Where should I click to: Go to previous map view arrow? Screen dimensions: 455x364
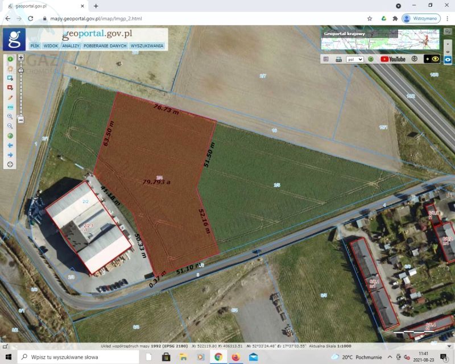(10, 146)
